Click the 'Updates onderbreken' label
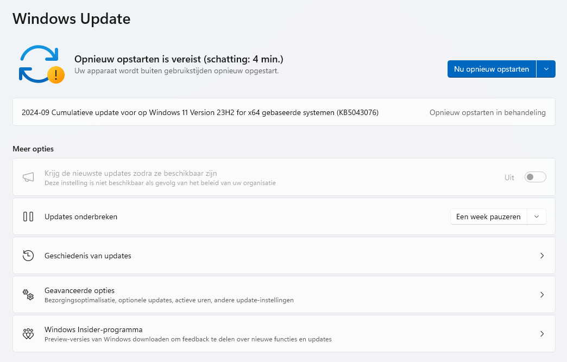 81,217
